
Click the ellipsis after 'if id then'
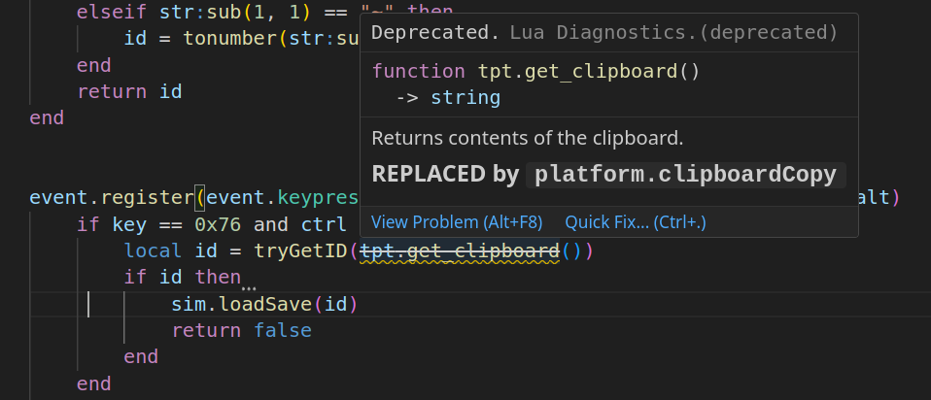[x=249, y=287]
